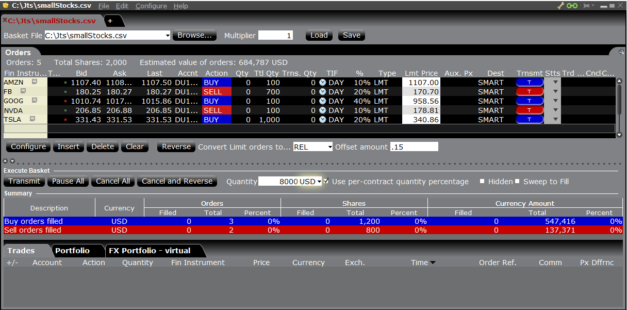Click the clock TIF icon in NVDA row
This screenshot has width=627, height=310.
(322, 110)
